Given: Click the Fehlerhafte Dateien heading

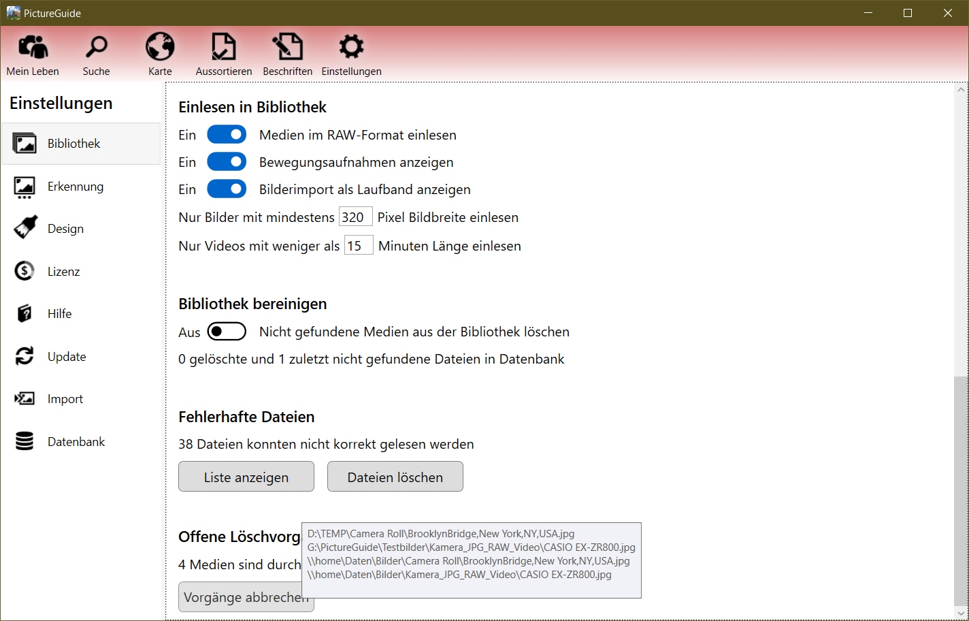Looking at the screenshot, I should pos(246,417).
